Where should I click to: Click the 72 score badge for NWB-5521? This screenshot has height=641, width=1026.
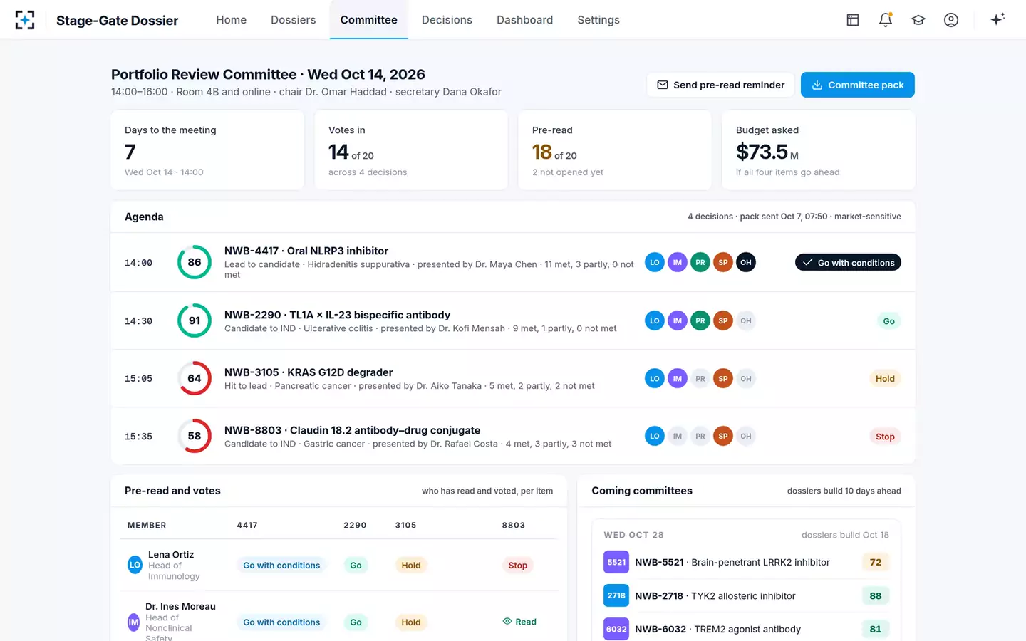coord(876,563)
